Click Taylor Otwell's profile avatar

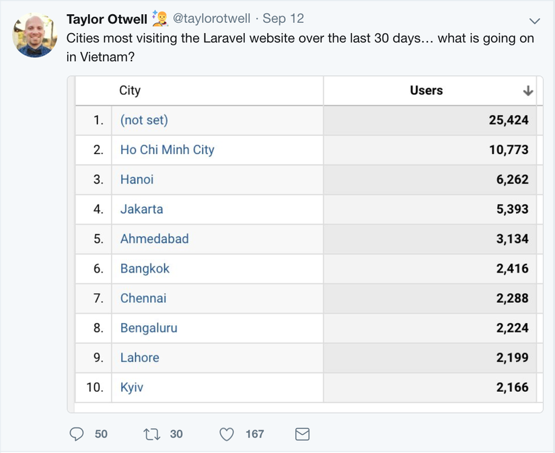point(35,35)
